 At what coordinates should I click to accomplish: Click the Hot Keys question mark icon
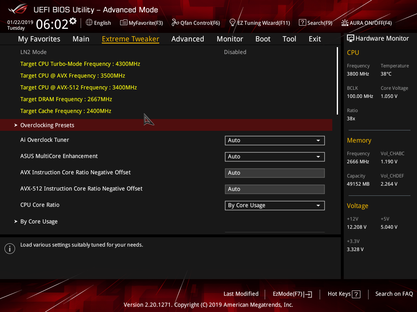(356, 294)
